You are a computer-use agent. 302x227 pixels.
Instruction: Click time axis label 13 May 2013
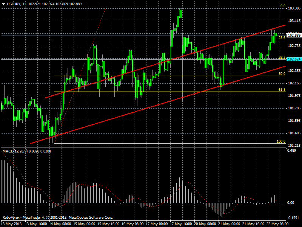click(11, 224)
